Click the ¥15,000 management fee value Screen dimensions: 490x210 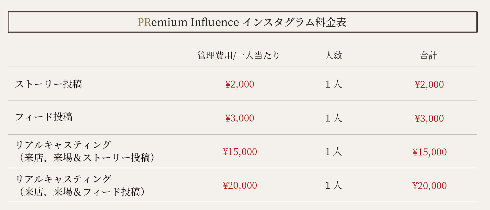[x=240, y=152]
